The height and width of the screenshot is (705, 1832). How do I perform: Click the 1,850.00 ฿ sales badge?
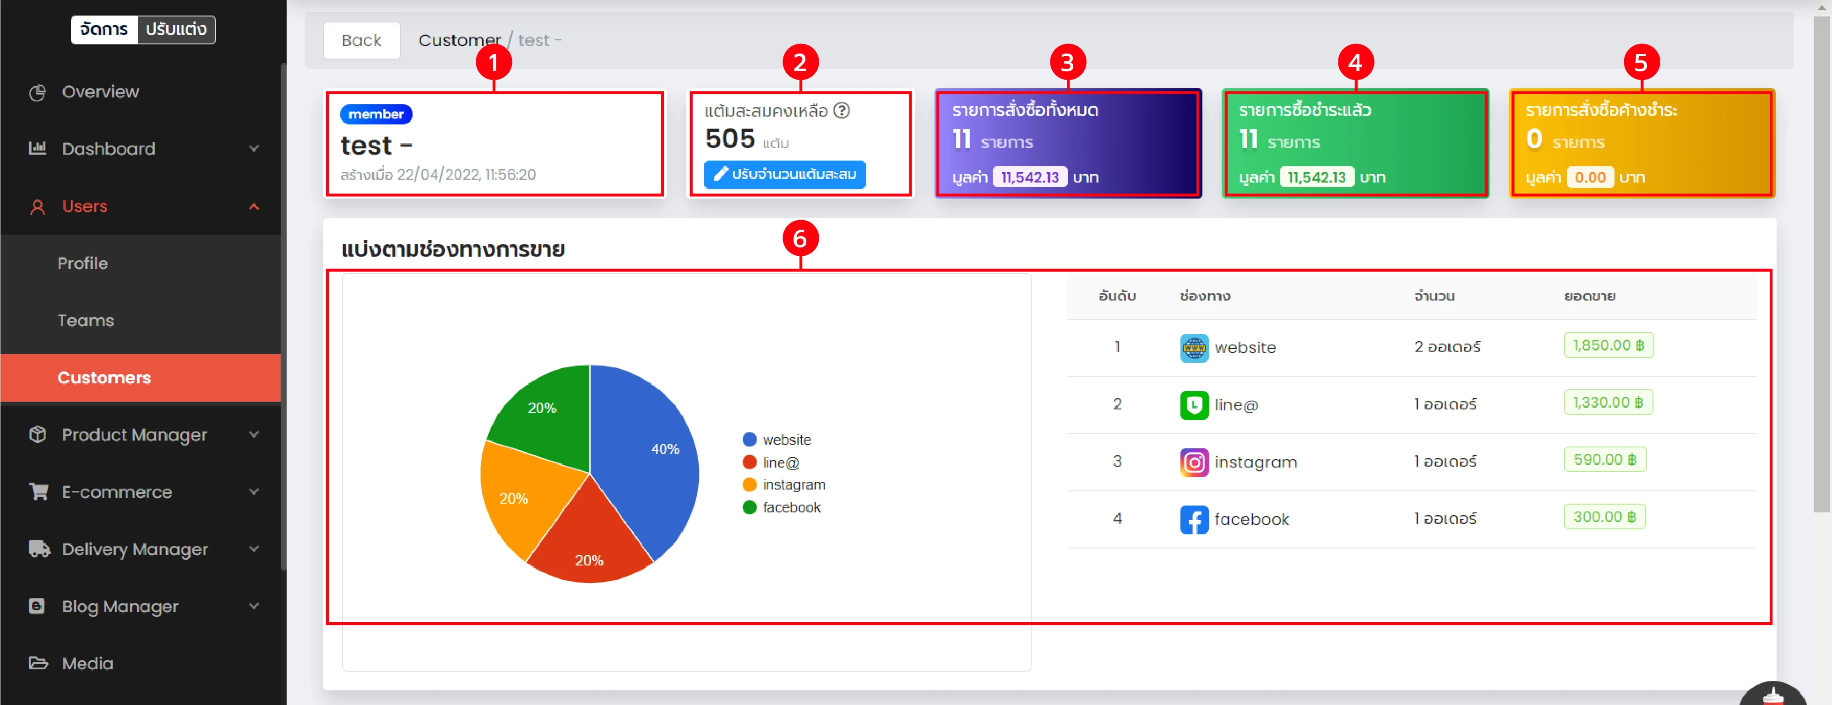point(1609,345)
